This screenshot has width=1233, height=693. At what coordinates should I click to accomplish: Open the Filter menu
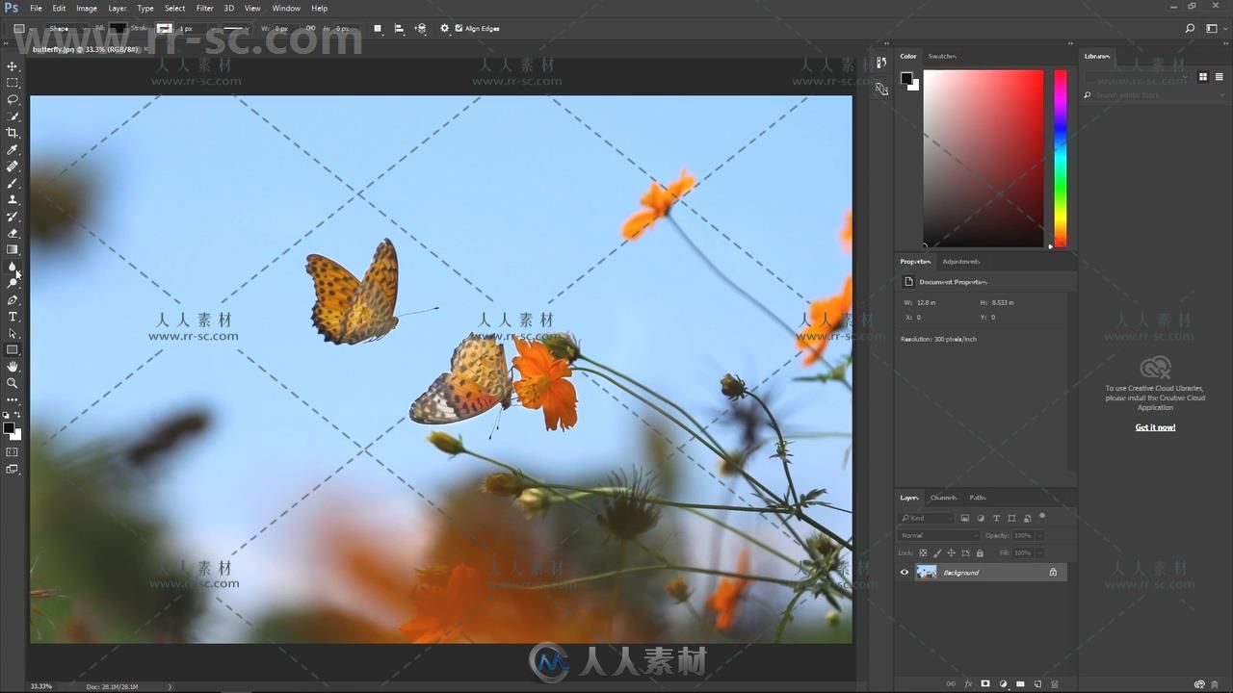tap(204, 8)
